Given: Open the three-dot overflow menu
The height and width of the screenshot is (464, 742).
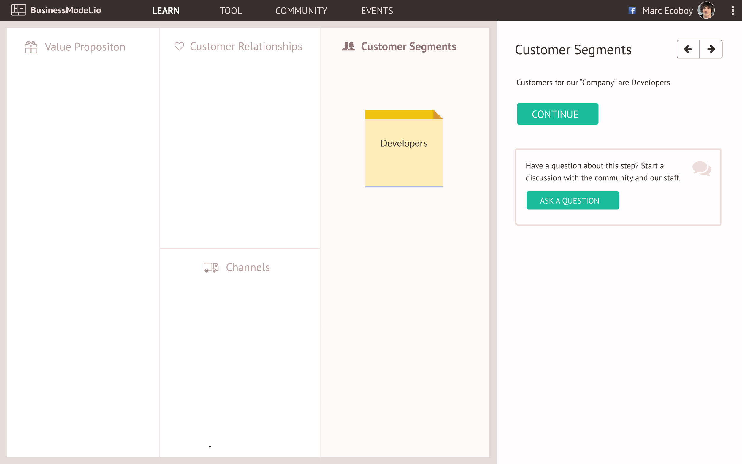Looking at the screenshot, I should [x=733, y=10].
